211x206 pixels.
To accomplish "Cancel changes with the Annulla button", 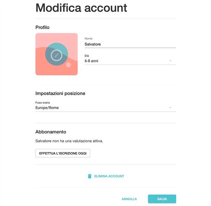I will 129,199.
